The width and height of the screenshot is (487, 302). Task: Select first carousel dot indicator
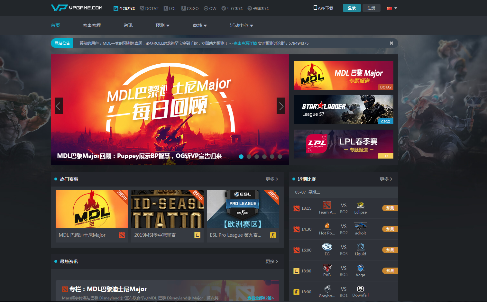click(241, 157)
